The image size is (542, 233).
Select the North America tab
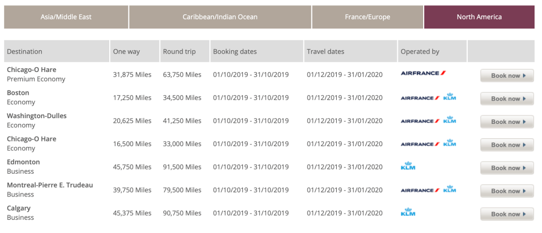(479, 17)
